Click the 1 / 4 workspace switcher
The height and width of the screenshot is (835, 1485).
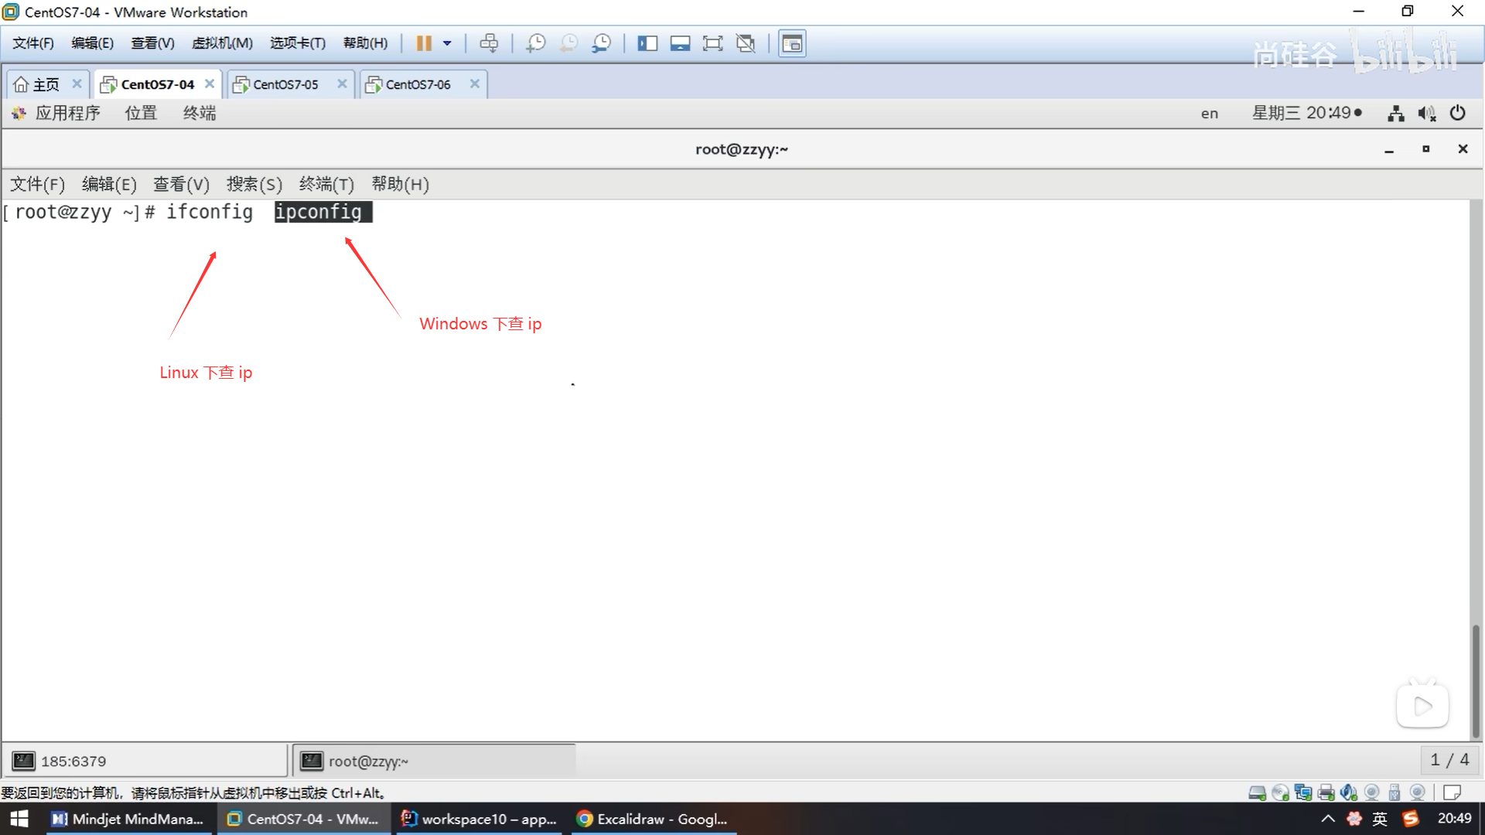(1449, 760)
